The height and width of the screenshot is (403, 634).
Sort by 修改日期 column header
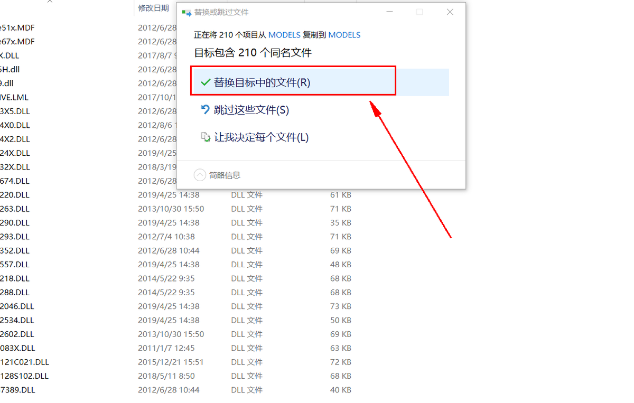tap(153, 8)
